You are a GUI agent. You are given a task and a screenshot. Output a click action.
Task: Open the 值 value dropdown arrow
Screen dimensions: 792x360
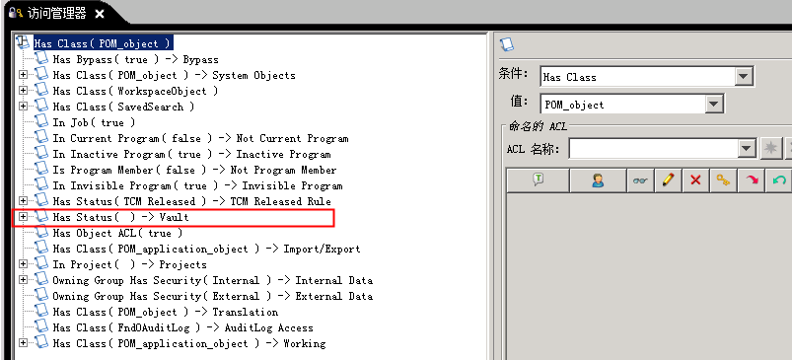713,105
